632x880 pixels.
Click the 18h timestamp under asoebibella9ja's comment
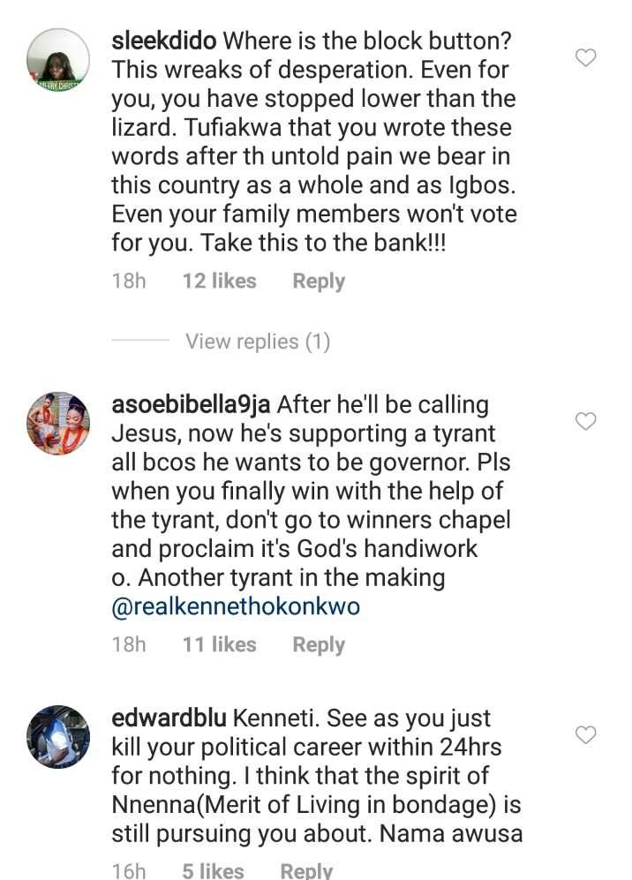click(x=129, y=645)
